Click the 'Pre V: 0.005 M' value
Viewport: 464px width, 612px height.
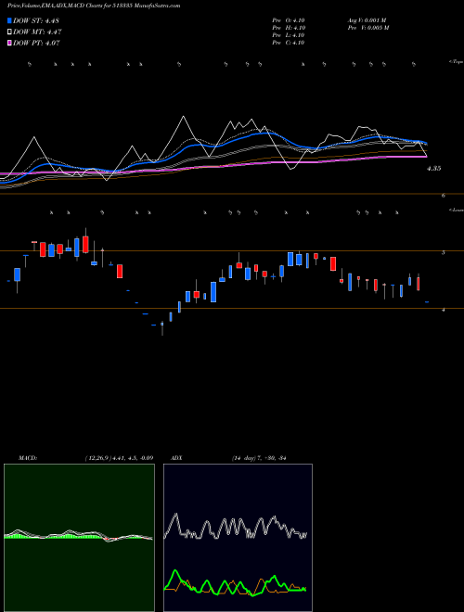tap(367, 28)
